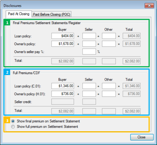157x145 pixels.
Task: Click Owner's policy Seller field in Final Premiums
Action: coord(89,44)
